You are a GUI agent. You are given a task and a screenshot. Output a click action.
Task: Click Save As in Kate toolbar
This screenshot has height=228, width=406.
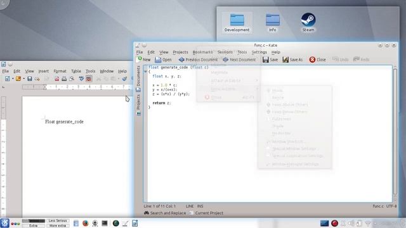pos(292,60)
